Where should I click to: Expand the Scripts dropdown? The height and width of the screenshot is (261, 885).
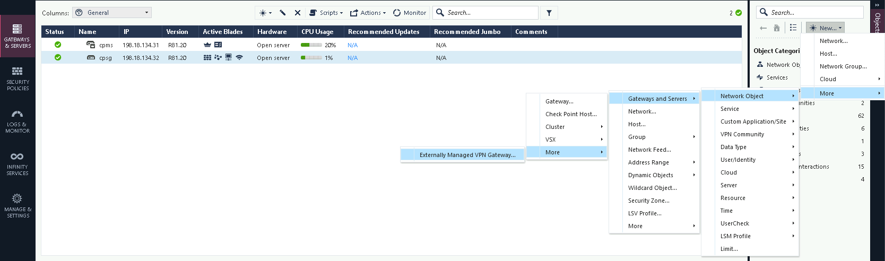326,13
